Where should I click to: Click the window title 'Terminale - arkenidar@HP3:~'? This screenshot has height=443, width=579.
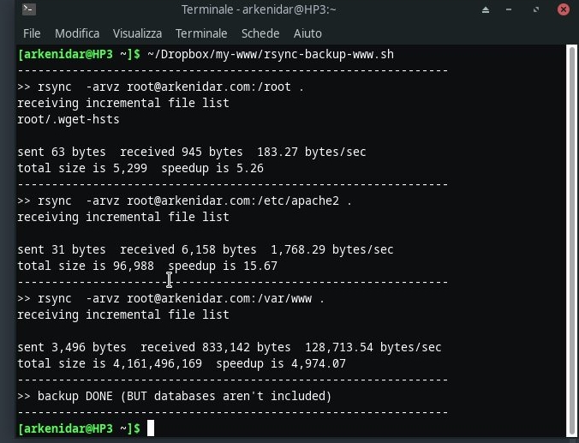click(259, 9)
